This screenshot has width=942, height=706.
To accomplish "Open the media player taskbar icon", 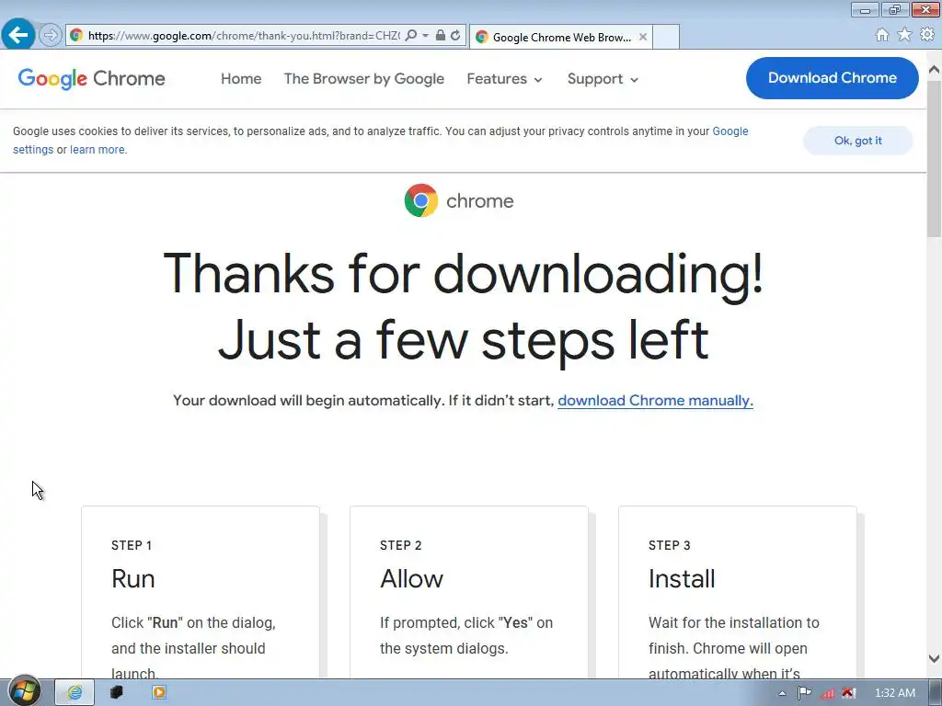I will [158, 692].
